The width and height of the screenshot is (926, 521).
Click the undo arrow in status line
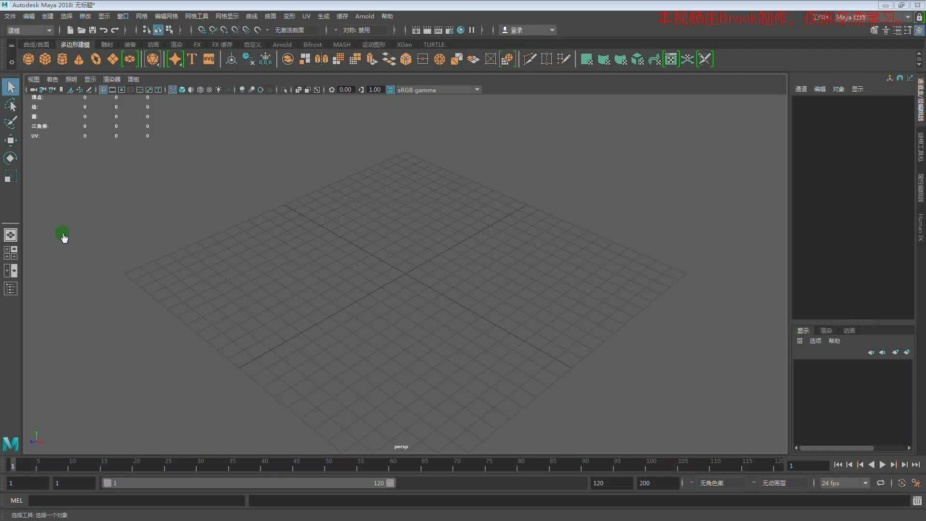pyautogui.click(x=104, y=30)
